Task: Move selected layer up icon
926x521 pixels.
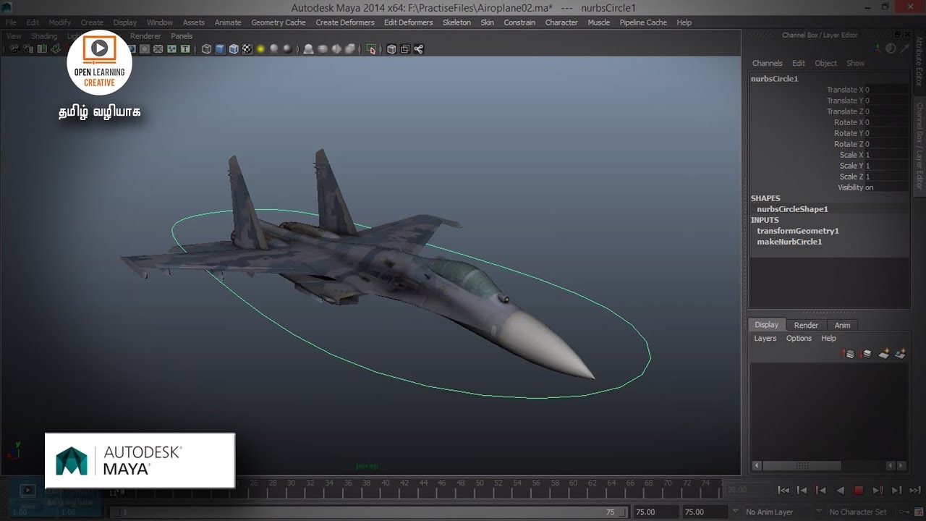Action: pyautogui.click(x=849, y=354)
